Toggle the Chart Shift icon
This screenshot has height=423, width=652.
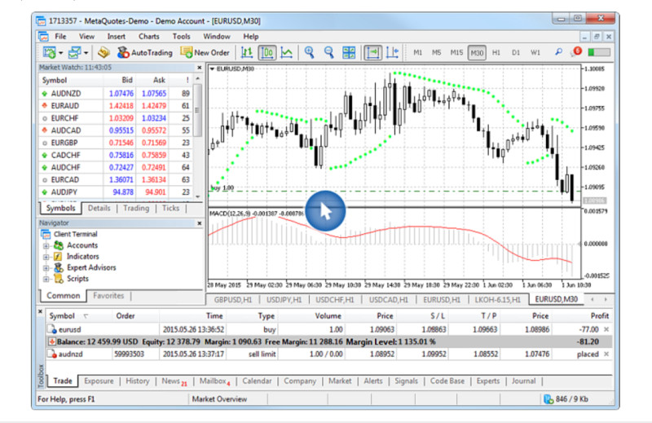click(392, 53)
